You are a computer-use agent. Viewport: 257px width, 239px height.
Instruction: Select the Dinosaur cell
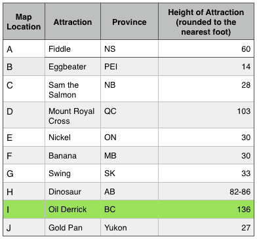click(73, 192)
